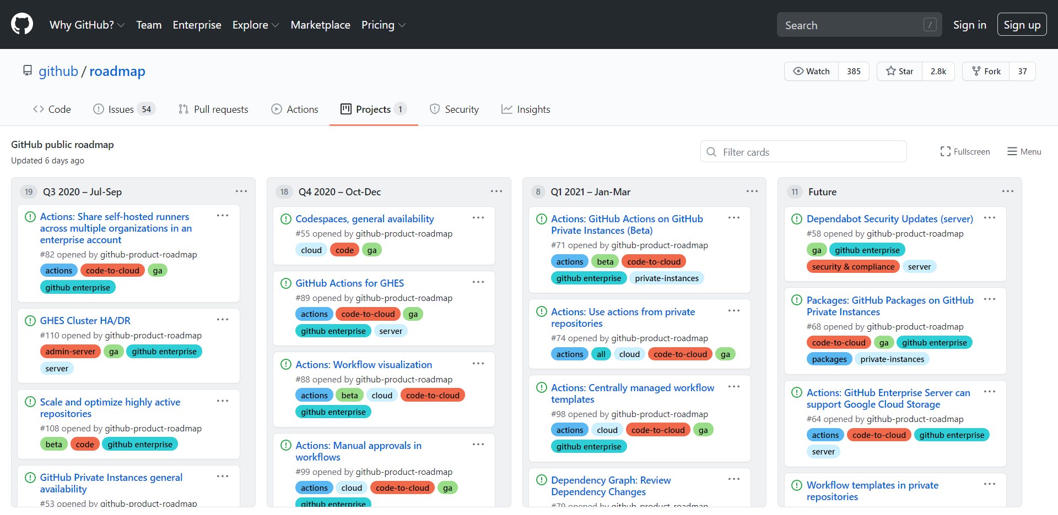Open Marketplace in the top navigation

pyautogui.click(x=320, y=25)
